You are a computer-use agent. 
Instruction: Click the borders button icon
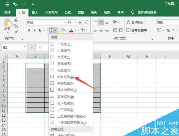(51, 30)
